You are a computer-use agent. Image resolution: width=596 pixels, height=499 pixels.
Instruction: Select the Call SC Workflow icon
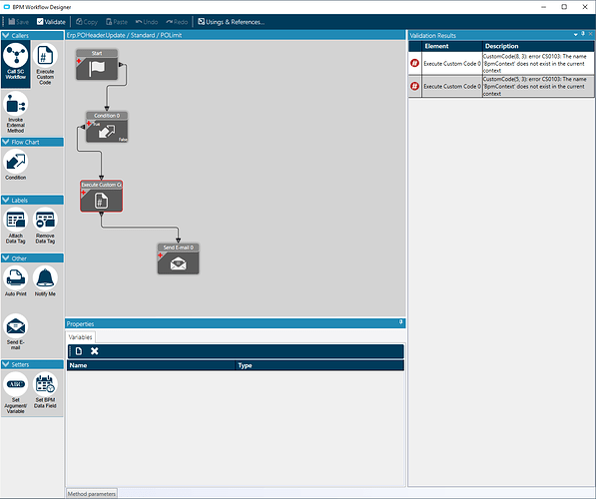[x=16, y=56]
